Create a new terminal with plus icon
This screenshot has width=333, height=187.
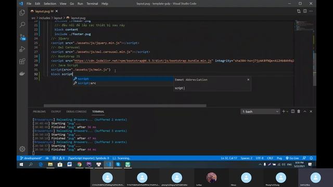pyautogui.click(x=284, y=111)
